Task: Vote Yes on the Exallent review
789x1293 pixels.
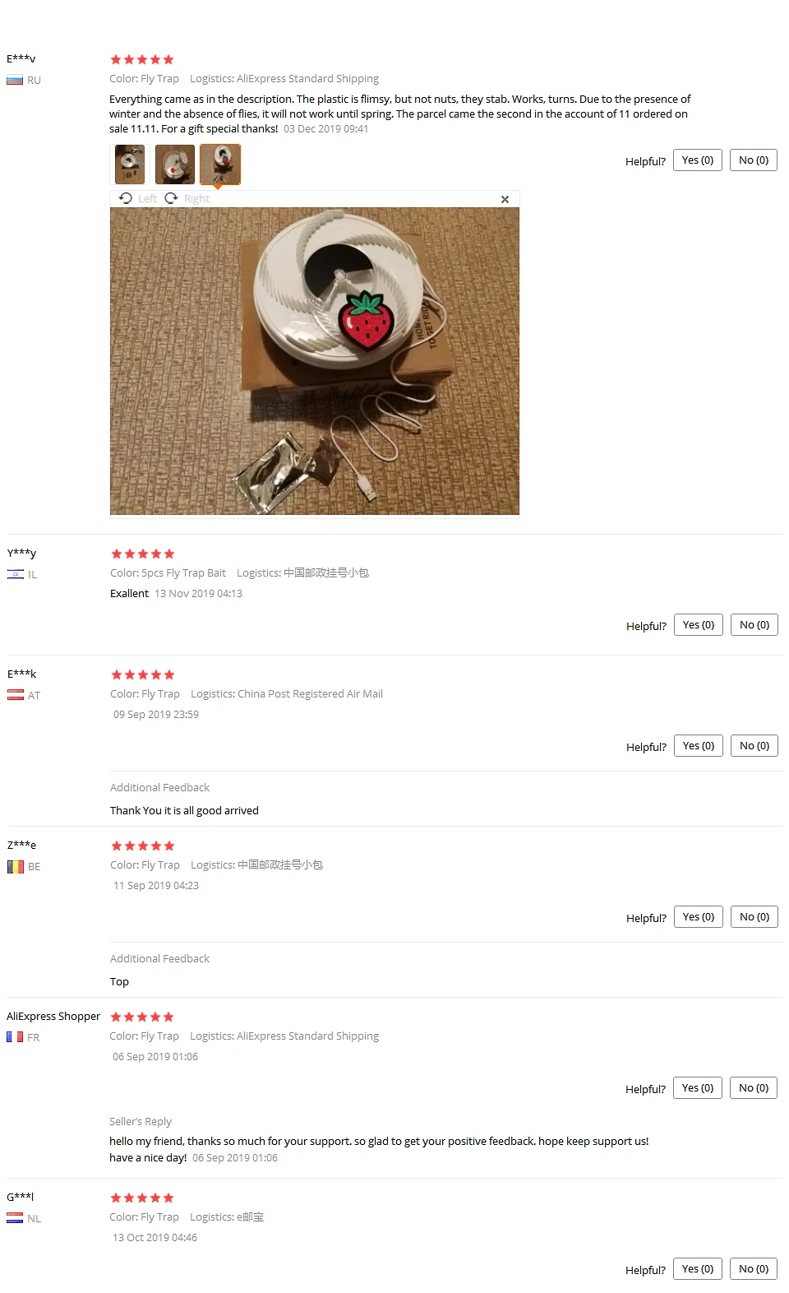Action: [x=699, y=625]
